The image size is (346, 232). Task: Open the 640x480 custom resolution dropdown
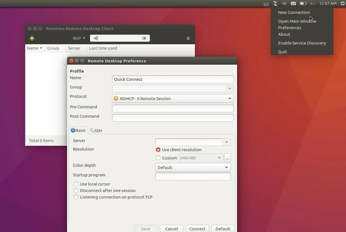200,158
